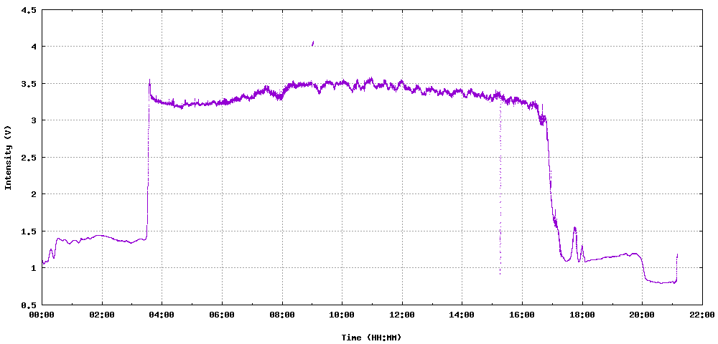Click the "Time (HH:MM)" x-axis label
The image size is (718, 344).
371,337
